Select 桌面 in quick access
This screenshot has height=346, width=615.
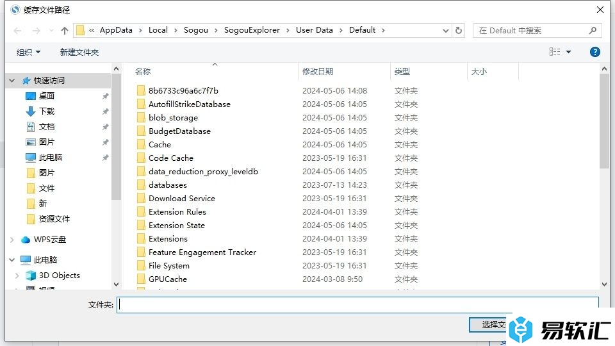click(x=46, y=95)
